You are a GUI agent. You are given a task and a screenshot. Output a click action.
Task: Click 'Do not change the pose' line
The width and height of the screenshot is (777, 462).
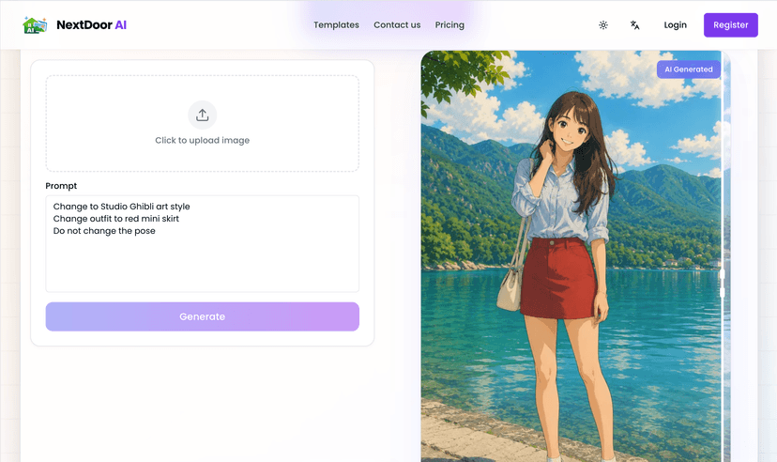(104, 230)
